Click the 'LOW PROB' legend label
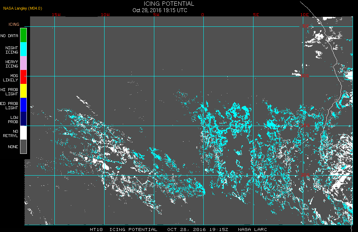 pyautogui.click(x=13, y=120)
